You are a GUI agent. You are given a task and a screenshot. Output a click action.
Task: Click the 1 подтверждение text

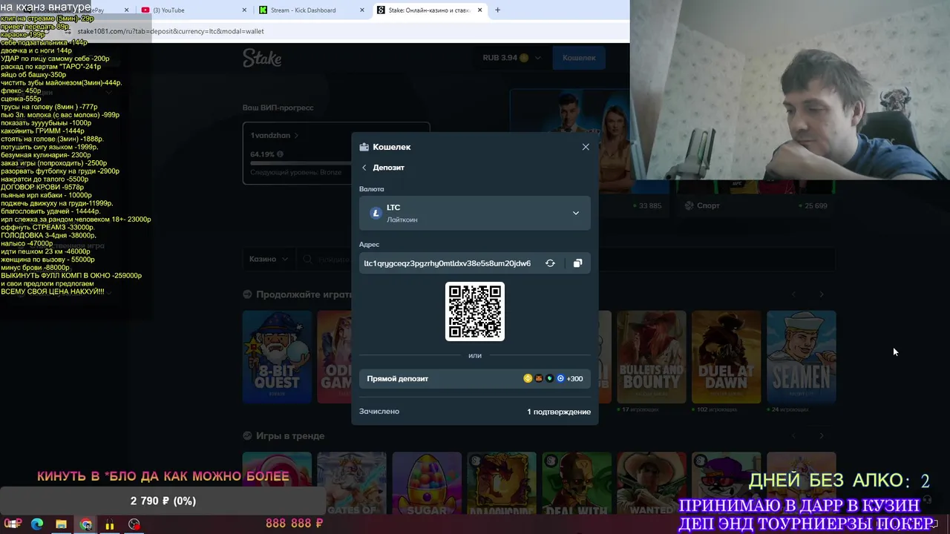pos(559,412)
